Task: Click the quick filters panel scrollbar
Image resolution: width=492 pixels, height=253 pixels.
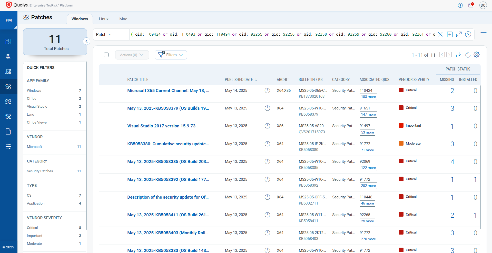Action: pos(86,145)
